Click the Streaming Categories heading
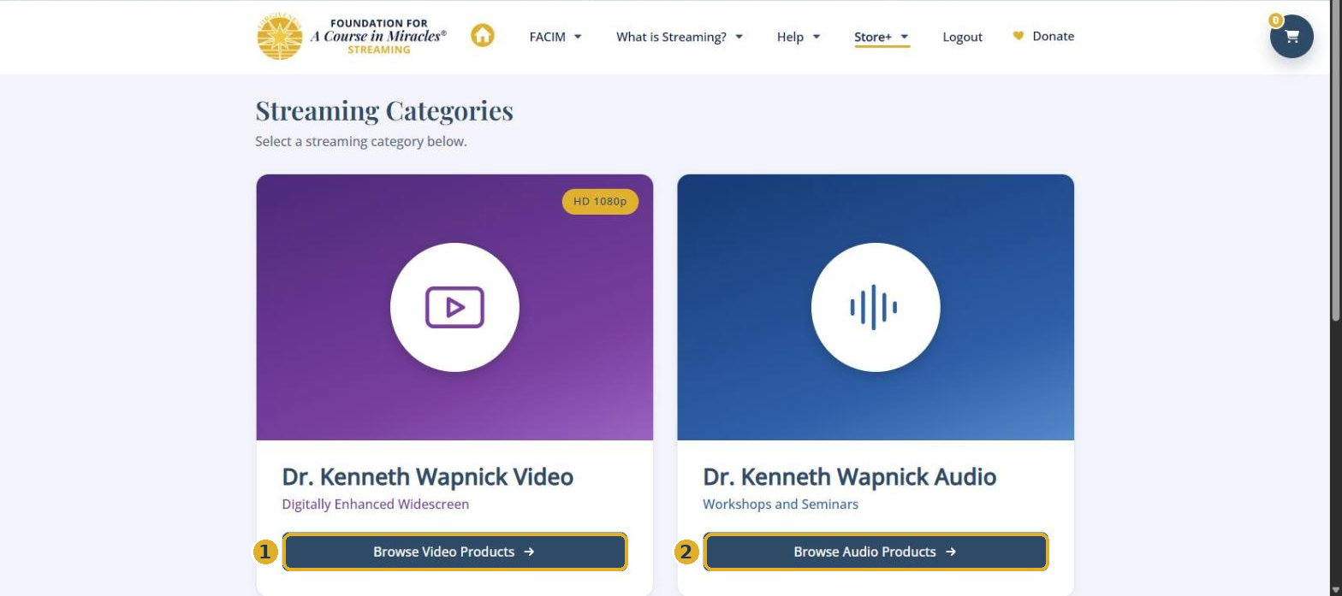Screen dimensions: 1342x596 point(384,111)
